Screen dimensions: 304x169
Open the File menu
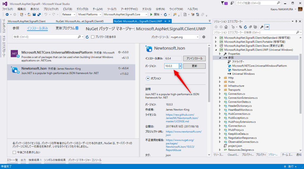coord(7,9)
